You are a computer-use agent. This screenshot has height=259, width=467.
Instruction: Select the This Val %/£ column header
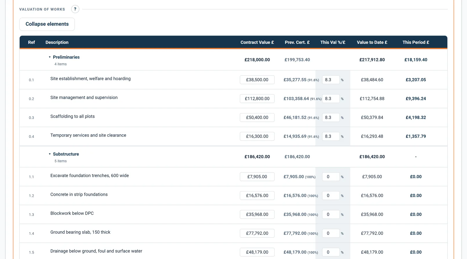click(333, 43)
